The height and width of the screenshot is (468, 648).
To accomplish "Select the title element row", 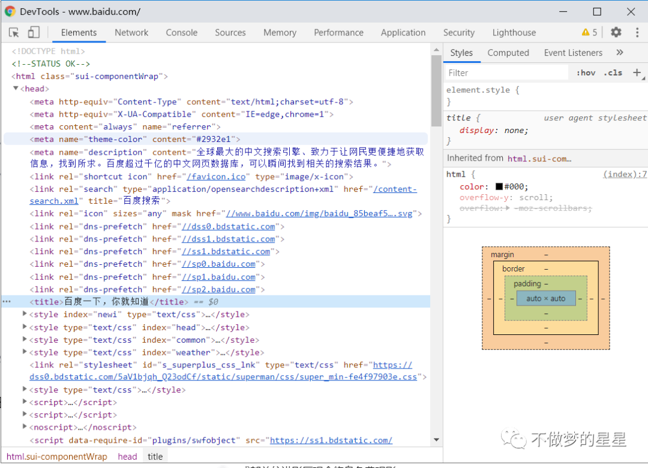I will point(216,301).
